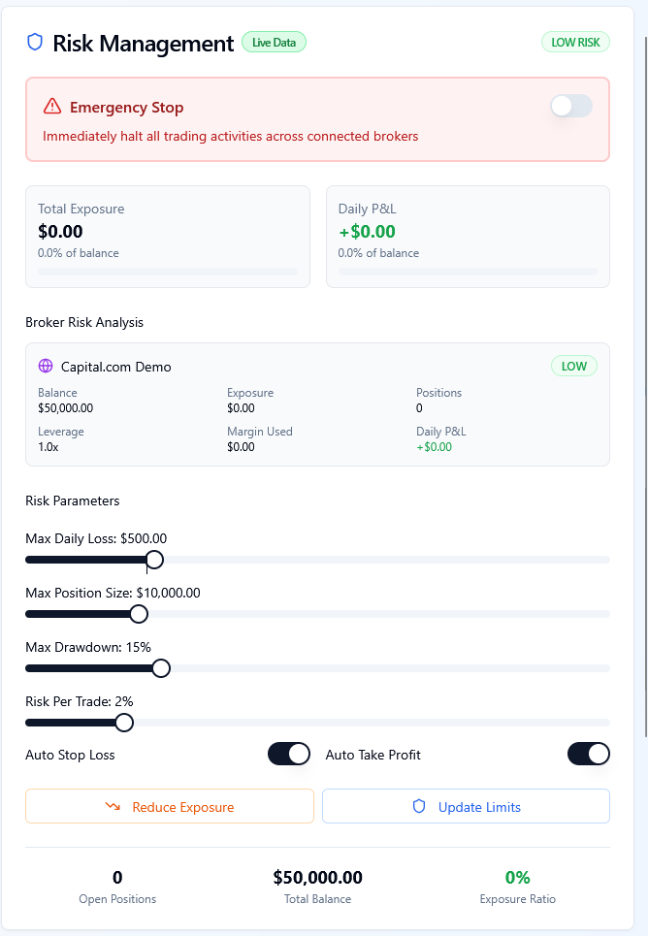Click the Risk Per Trade slider thumb
648x936 pixels.
(124, 723)
